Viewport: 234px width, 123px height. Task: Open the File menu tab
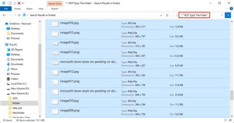[6, 9]
